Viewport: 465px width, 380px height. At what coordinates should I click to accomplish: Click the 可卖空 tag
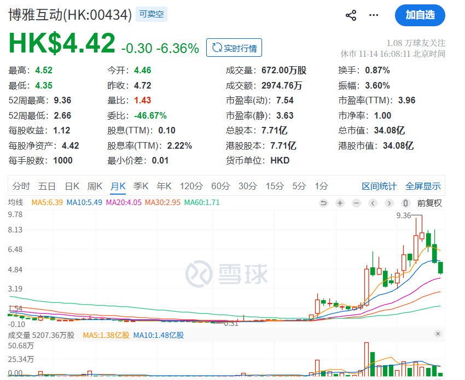pos(152,14)
